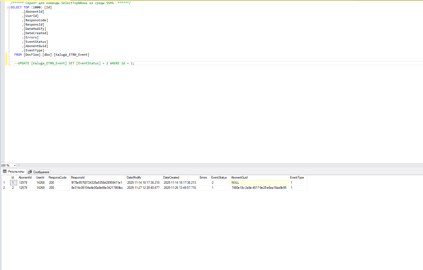The width and height of the screenshot is (423, 270).
Task: Select the UserId column header in results
Action: (40, 177)
